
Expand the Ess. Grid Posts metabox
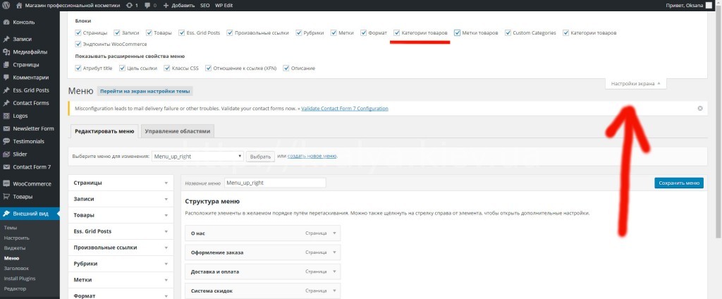(166, 231)
